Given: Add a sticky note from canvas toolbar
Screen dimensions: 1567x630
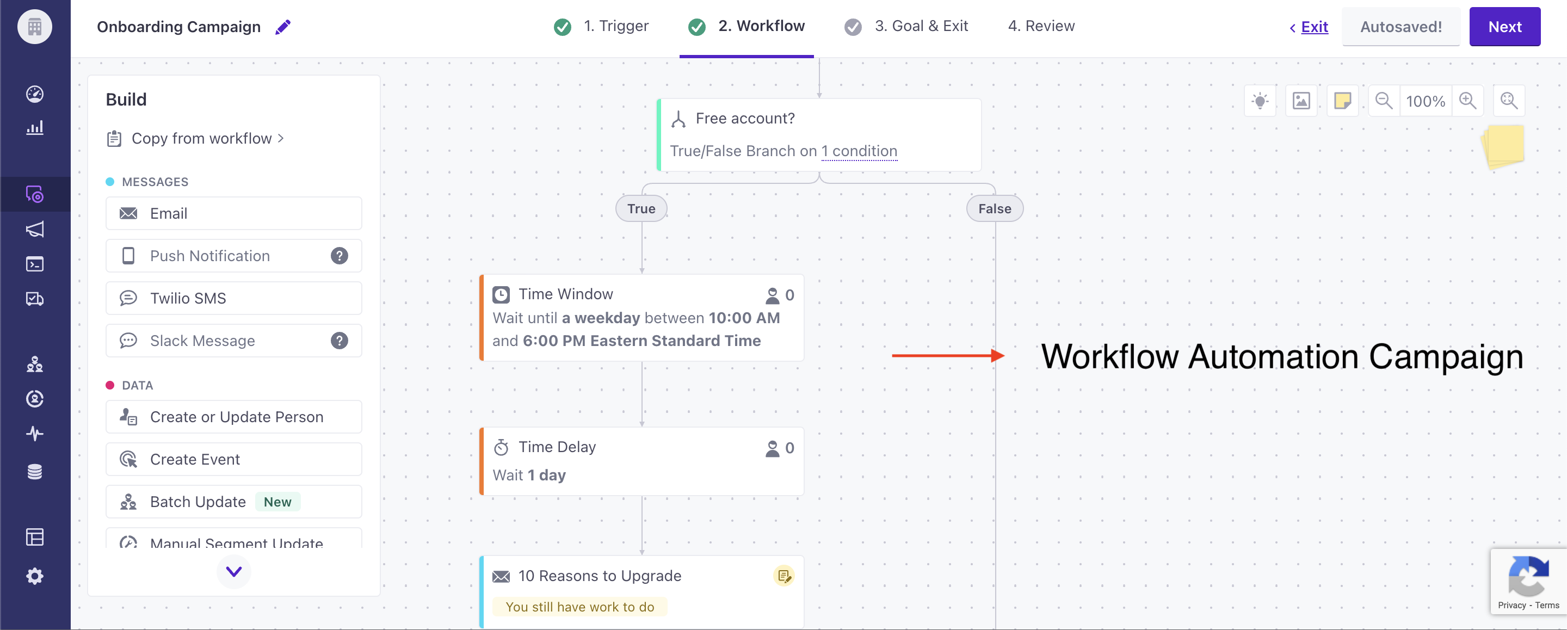Looking at the screenshot, I should 1342,101.
